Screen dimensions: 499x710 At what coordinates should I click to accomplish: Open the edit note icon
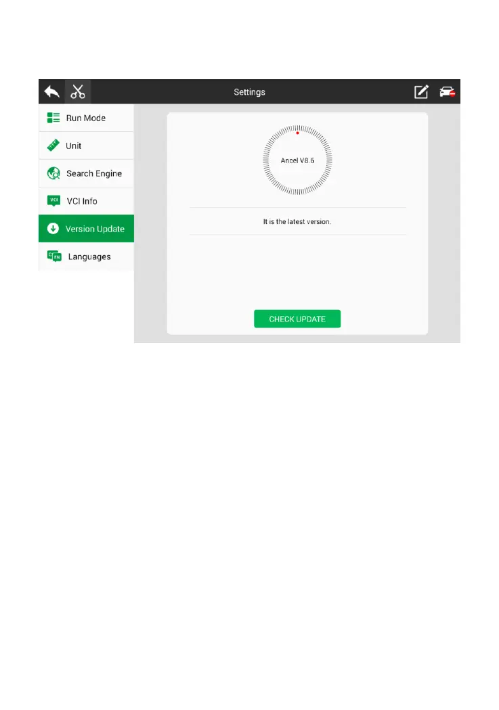coord(421,92)
